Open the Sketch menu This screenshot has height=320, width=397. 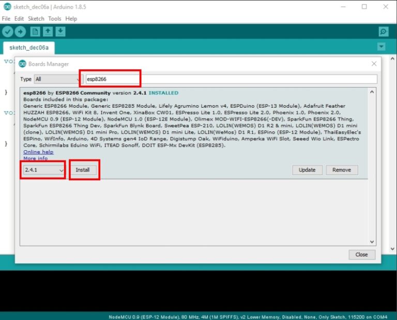pyautogui.click(x=36, y=19)
